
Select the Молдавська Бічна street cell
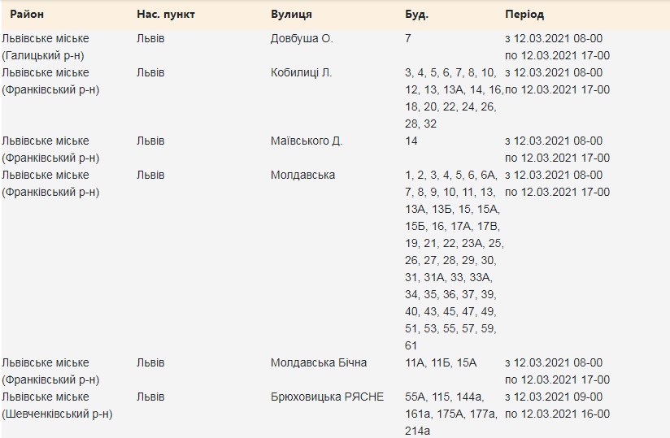point(318,362)
